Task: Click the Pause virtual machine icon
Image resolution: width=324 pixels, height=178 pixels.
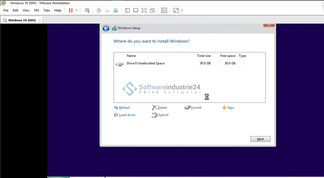Action: point(71,10)
